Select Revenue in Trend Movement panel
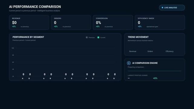 (133, 51)
